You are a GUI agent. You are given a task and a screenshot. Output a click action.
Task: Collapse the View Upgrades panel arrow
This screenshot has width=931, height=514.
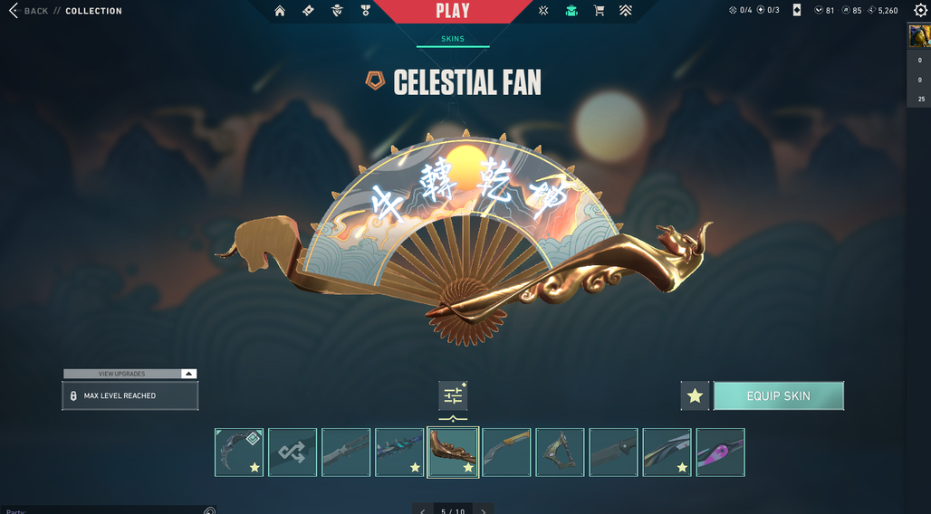point(188,374)
